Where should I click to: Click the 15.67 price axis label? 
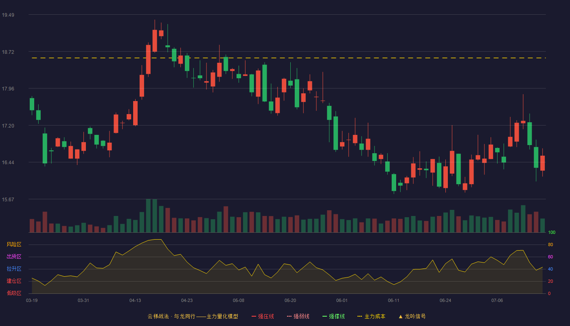coord(8,200)
